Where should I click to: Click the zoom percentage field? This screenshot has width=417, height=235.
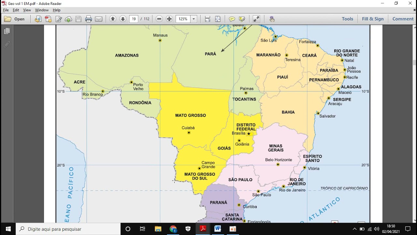183,19
